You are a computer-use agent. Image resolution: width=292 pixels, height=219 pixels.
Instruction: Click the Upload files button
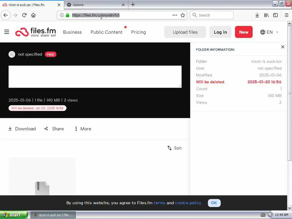pyautogui.click(x=185, y=32)
